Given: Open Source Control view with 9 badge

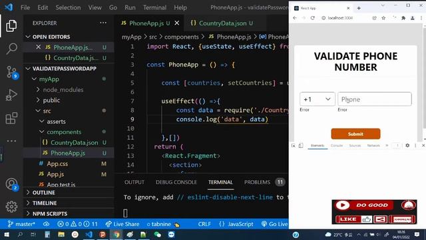Looking at the screenshot, I should click(x=12, y=72).
